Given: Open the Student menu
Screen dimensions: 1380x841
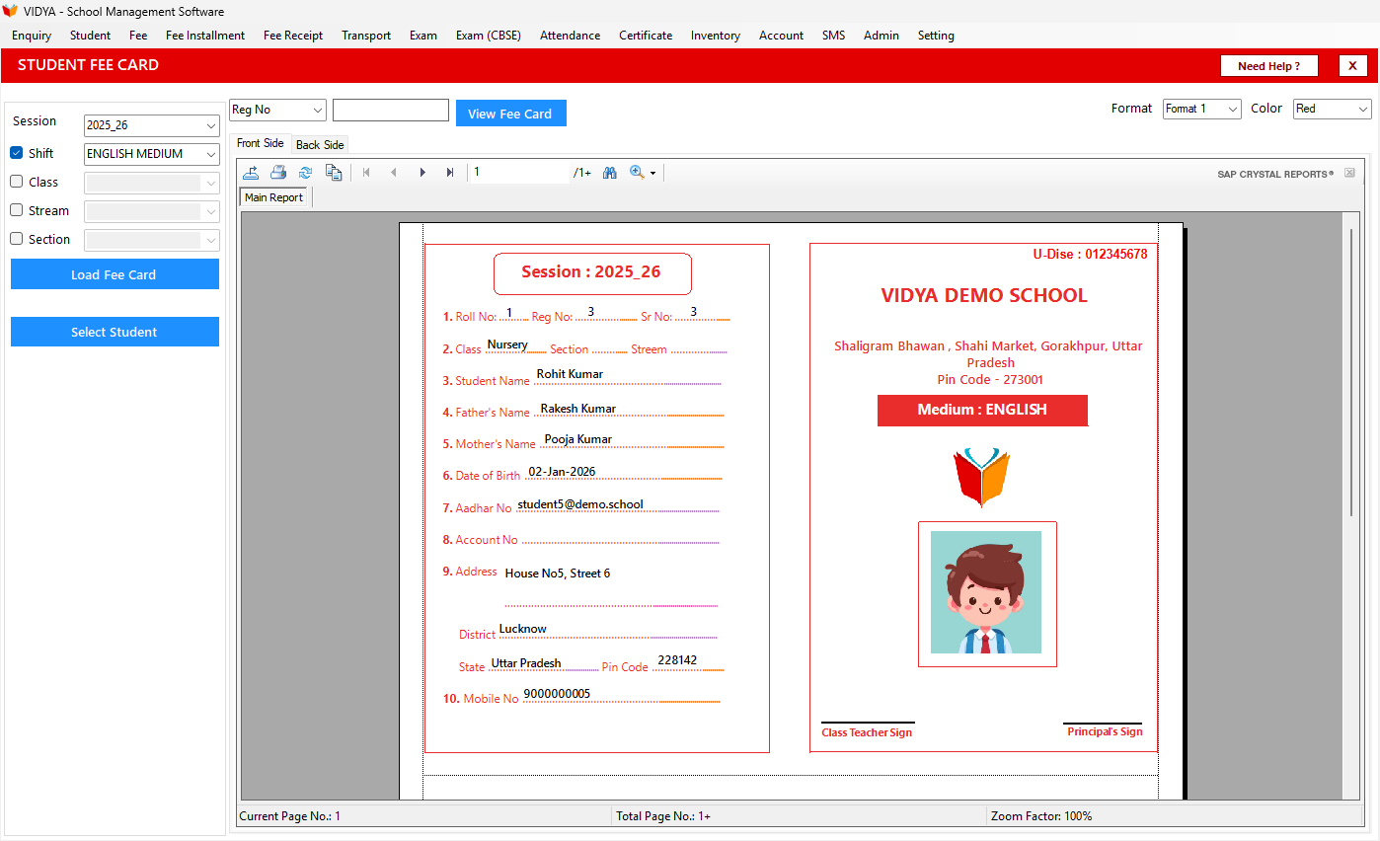Looking at the screenshot, I should click(90, 36).
